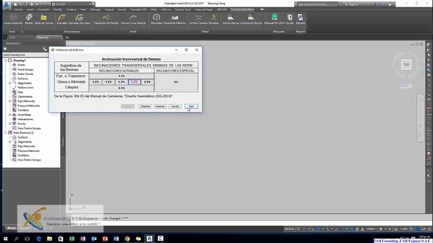Expand the Alignments node under Drawing1
The image size is (433, 243).
(10, 83)
